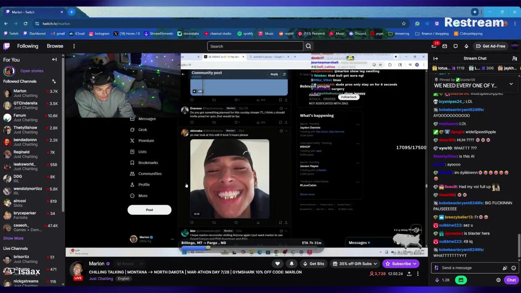Open the stream's three-dot options menu
521x293 pixels.
(418, 274)
